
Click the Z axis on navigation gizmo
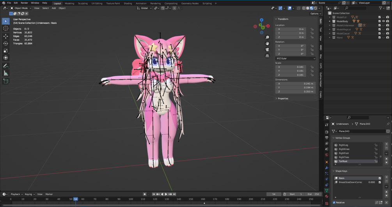pyautogui.click(x=261, y=20)
